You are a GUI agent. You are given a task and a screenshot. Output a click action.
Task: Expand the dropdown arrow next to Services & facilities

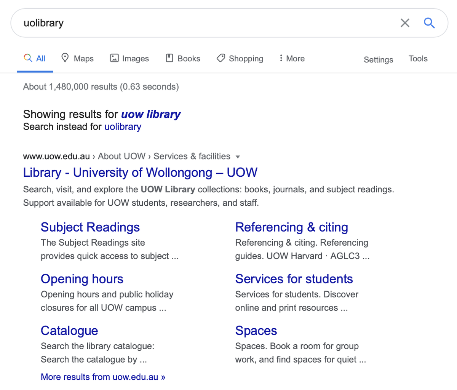pyautogui.click(x=238, y=157)
